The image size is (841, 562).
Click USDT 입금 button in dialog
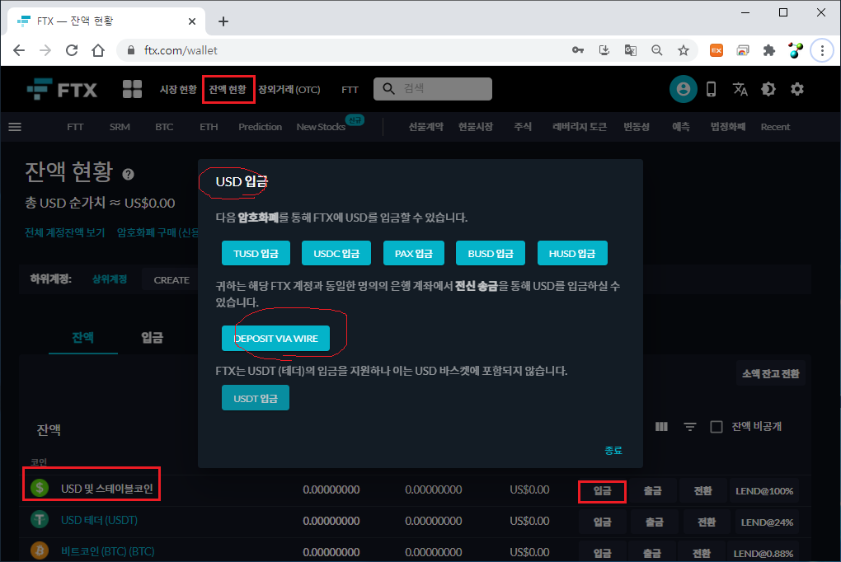coord(256,398)
